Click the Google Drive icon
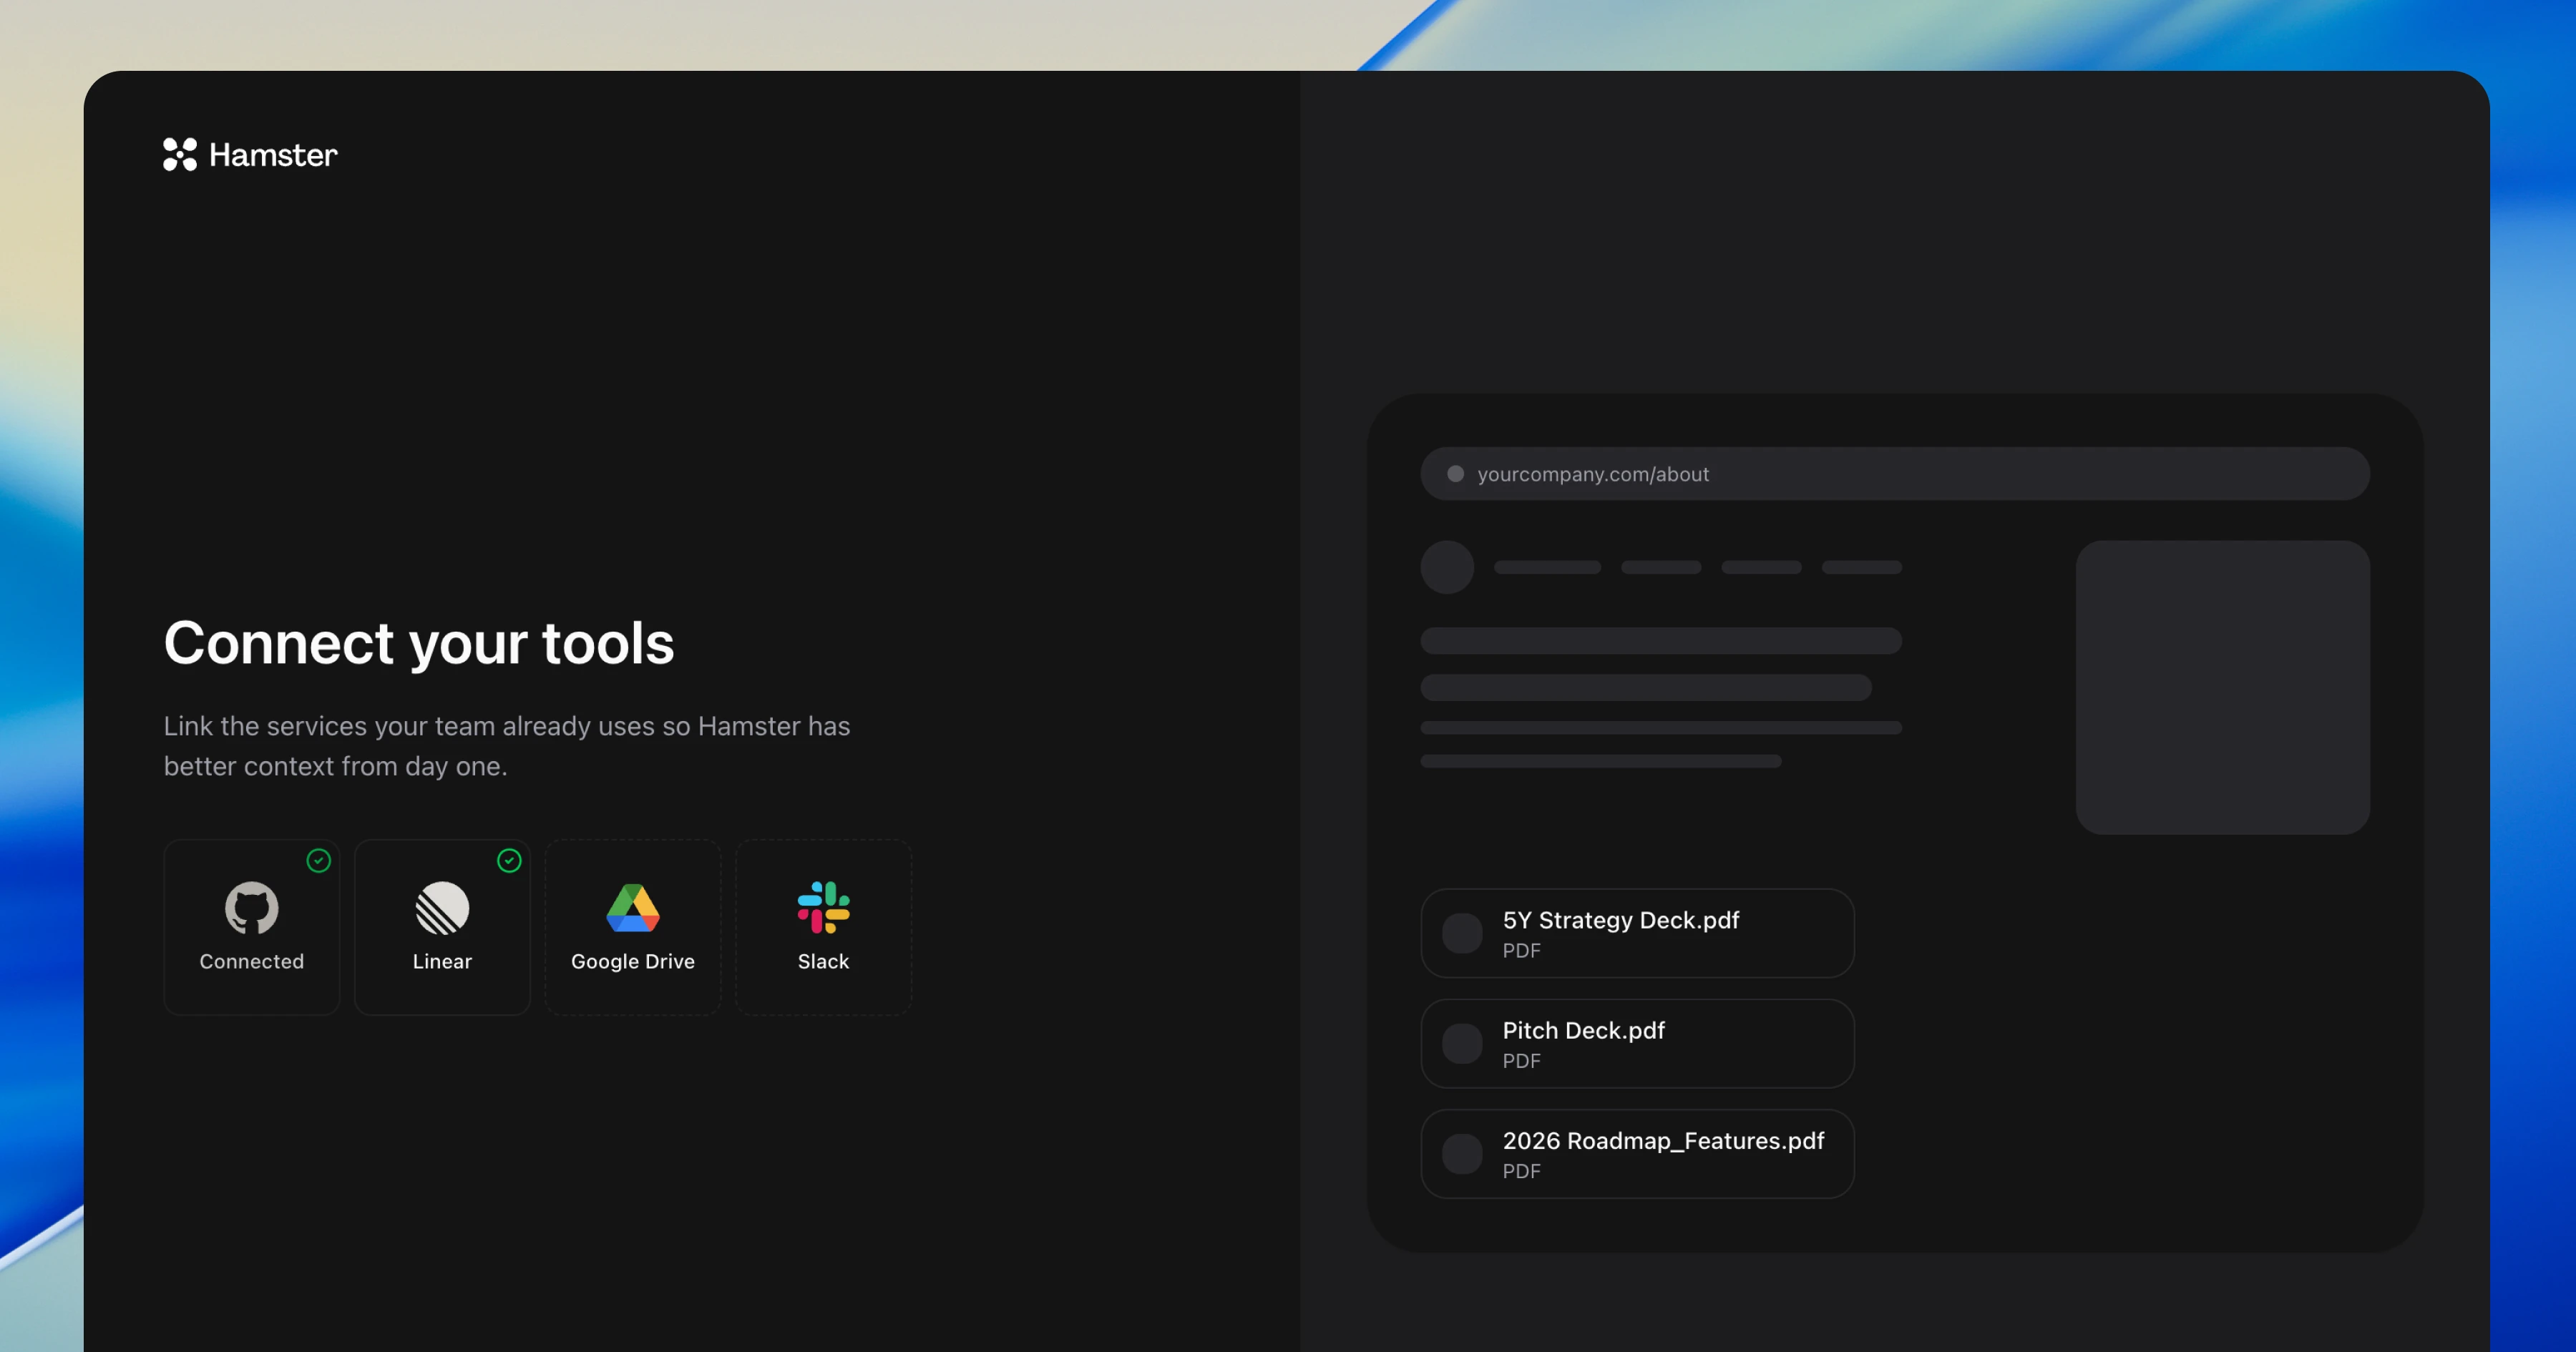Viewport: 2576px width, 1352px height. pos(632,908)
